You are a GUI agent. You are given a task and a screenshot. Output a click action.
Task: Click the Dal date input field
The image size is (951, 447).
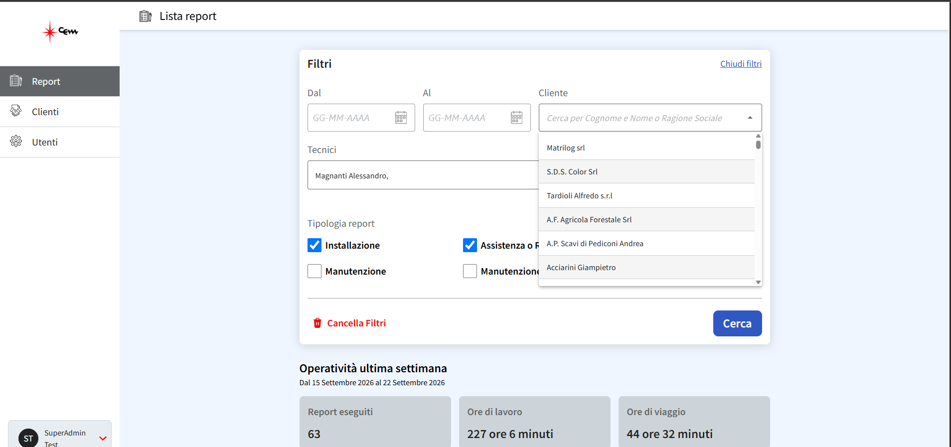click(361, 118)
